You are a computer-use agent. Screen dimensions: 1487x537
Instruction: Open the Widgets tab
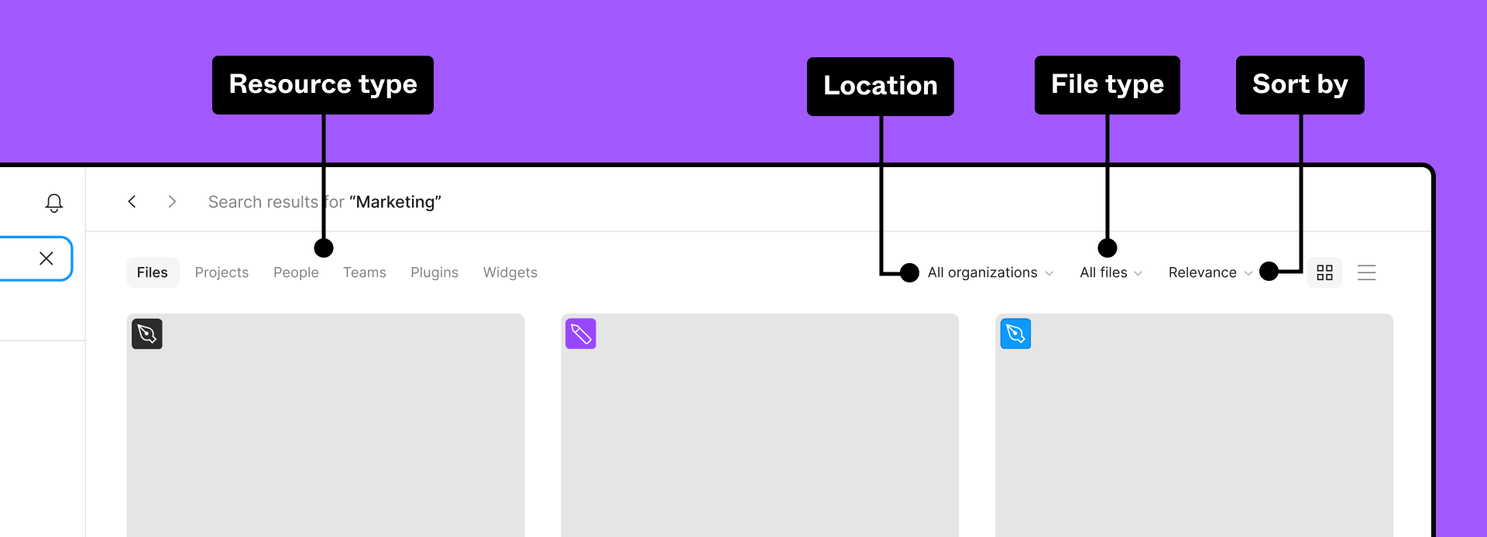(510, 272)
